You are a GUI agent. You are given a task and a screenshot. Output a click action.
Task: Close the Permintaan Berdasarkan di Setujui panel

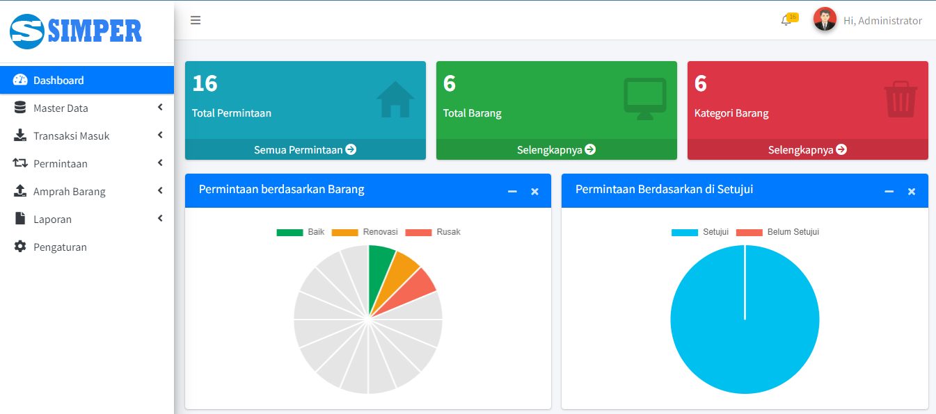tap(911, 191)
